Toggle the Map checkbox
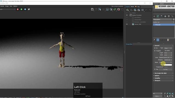The width and height of the screenshot is (175, 98). coord(155,69)
